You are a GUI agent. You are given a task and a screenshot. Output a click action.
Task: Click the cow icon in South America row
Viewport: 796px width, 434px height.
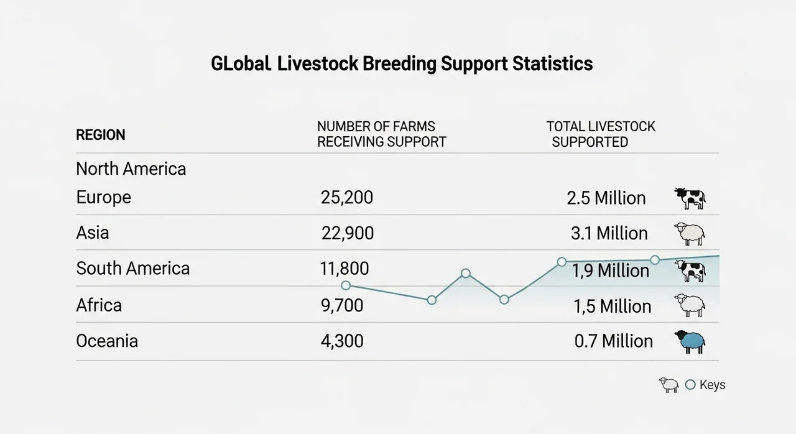point(690,270)
